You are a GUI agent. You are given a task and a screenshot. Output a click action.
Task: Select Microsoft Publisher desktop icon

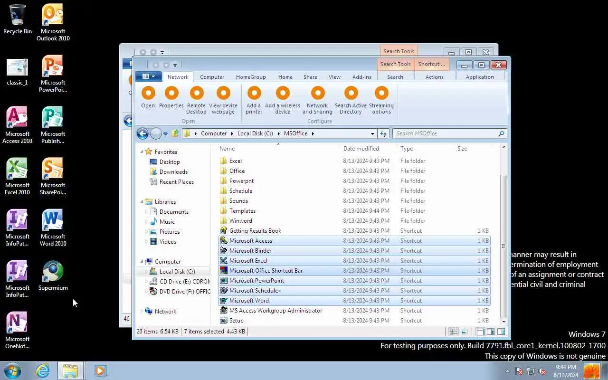tap(53, 125)
